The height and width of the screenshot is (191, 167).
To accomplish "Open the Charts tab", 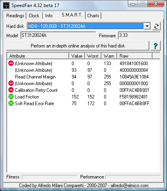I will click(93, 16).
